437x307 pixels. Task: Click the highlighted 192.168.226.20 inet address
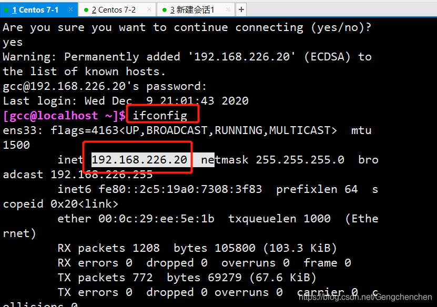tap(139, 160)
